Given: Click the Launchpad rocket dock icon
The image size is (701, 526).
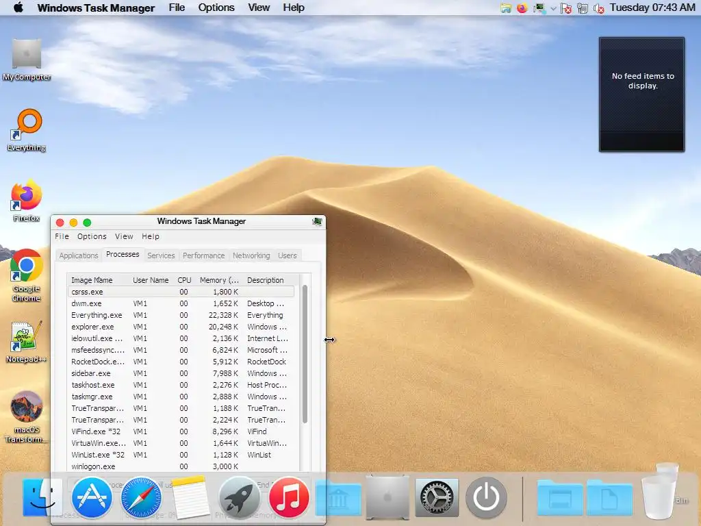Looking at the screenshot, I should [x=239, y=497].
